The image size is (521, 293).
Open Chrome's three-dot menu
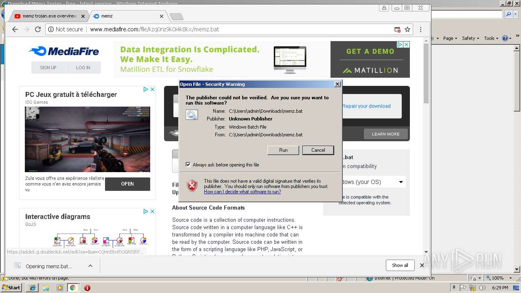click(x=420, y=29)
